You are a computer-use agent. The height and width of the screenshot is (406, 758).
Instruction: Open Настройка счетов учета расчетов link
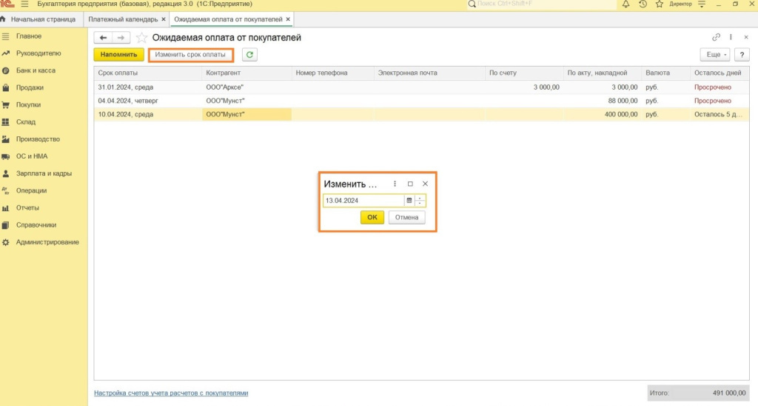tap(171, 393)
